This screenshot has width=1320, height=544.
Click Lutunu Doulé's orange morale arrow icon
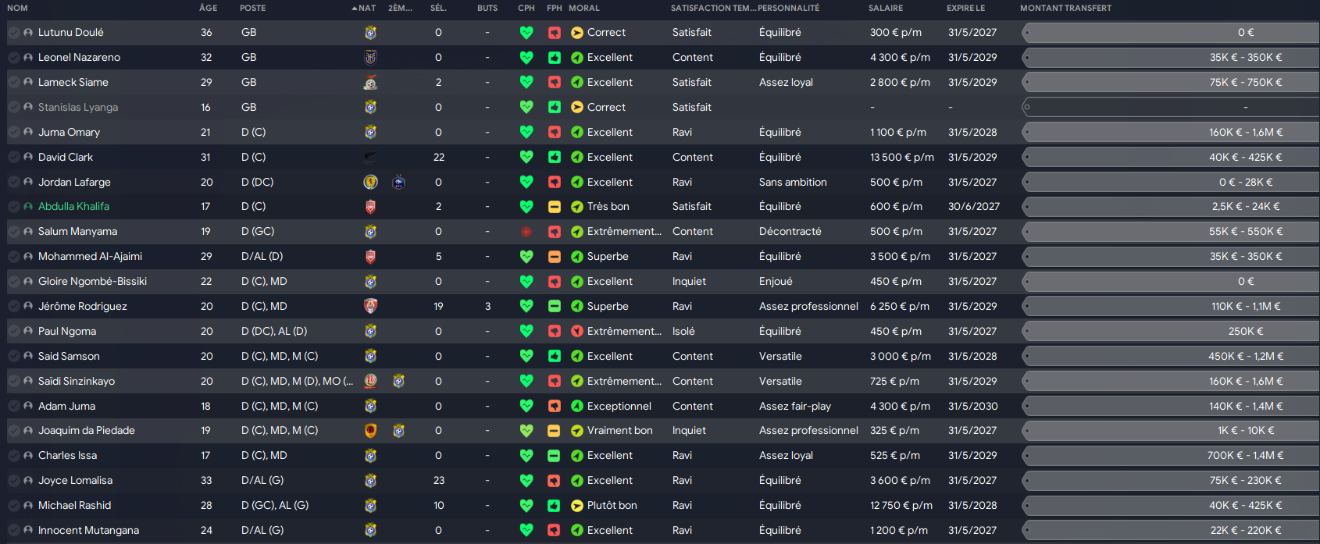pos(577,33)
